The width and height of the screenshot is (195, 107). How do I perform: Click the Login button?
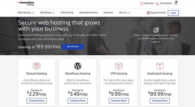pyautogui.click(x=173, y=13)
